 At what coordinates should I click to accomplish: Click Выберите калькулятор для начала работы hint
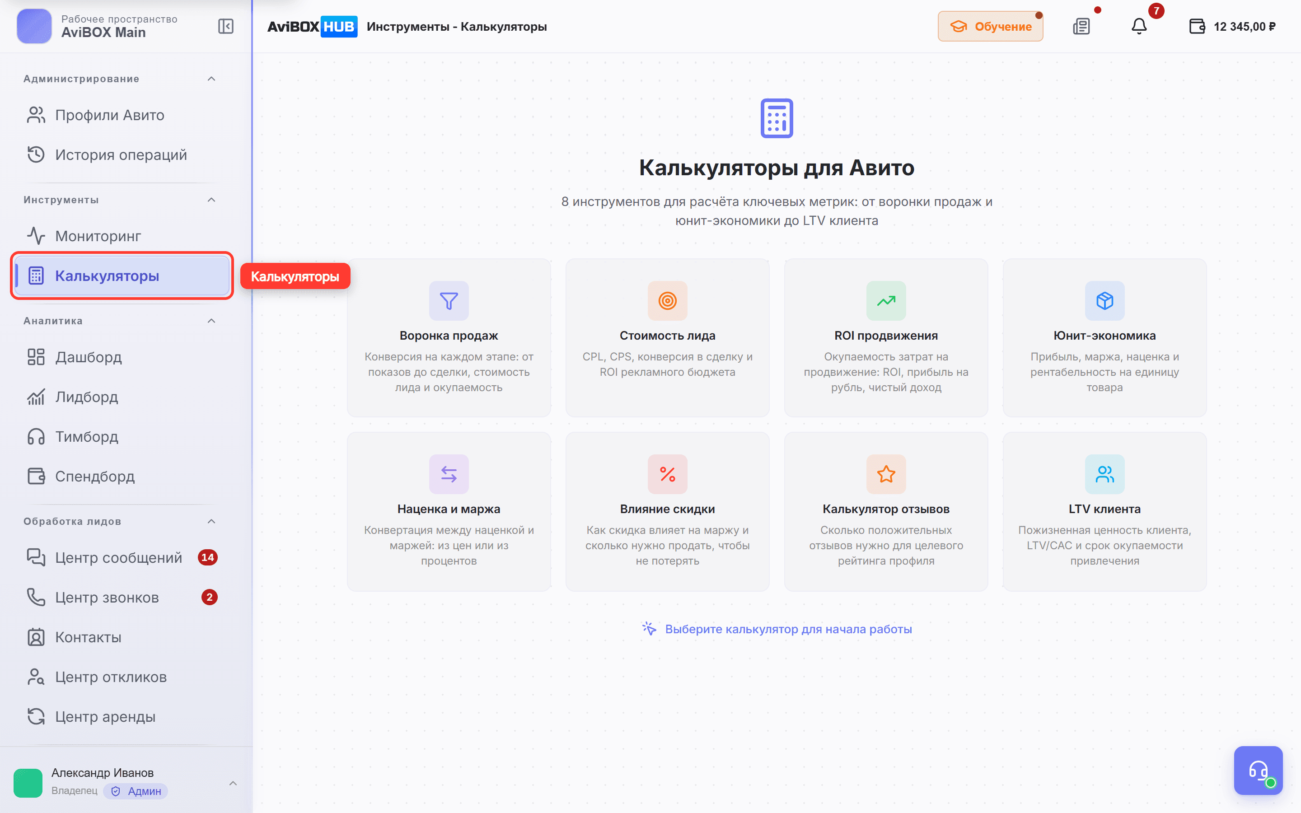[777, 629]
